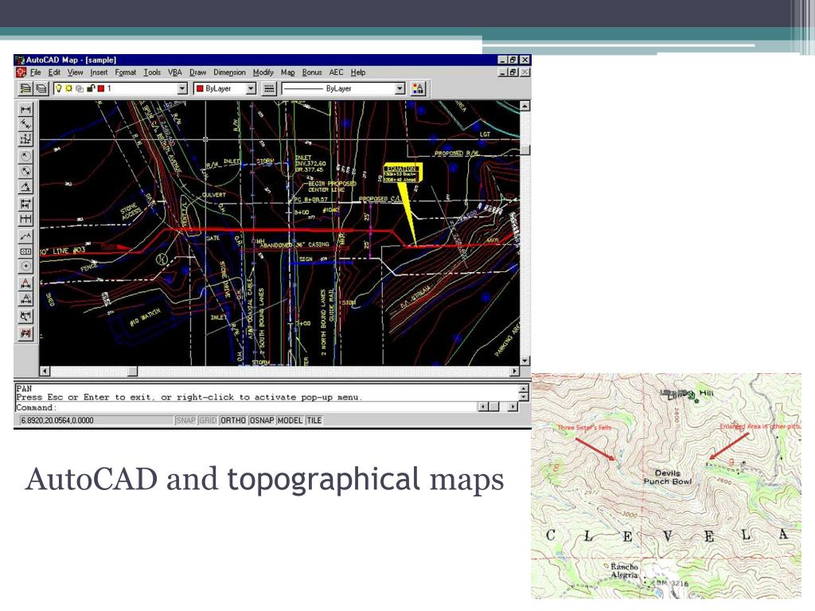Click the red ByLayer color square

pyautogui.click(x=200, y=88)
